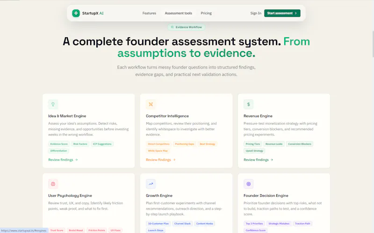Select the User Psychology Engine title

(x=70, y=195)
